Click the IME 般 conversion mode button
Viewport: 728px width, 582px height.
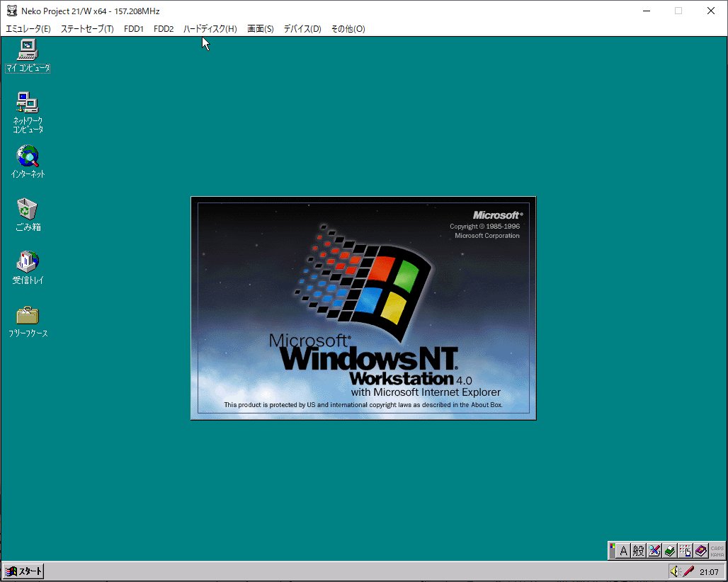(638, 551)
